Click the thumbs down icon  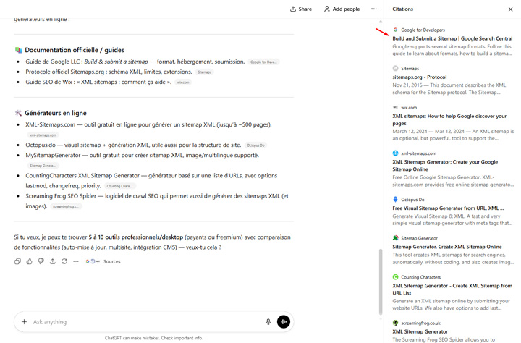(x=41, y=261)
